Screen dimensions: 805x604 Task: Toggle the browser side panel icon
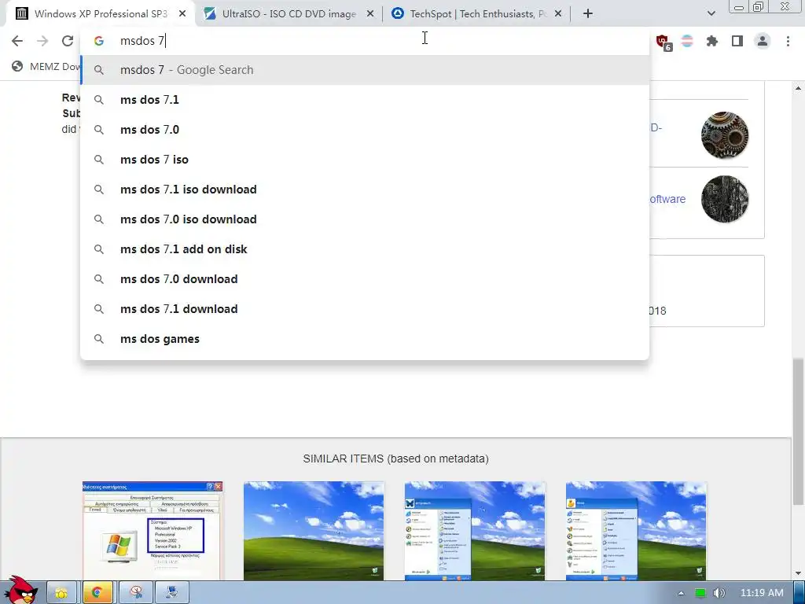[737, 41]
